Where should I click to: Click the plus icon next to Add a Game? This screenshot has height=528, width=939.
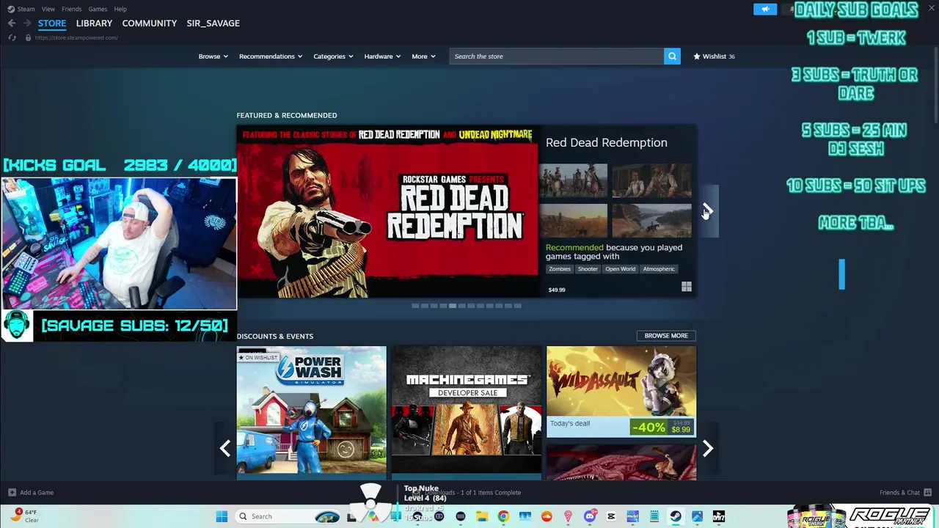tap(12, 493)
